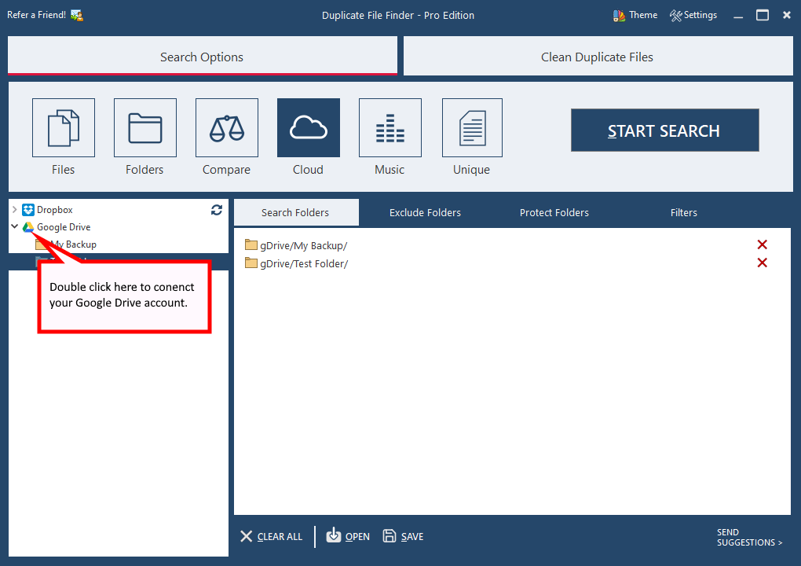
Task: Click the START SEARCH button
Action: 664,130
